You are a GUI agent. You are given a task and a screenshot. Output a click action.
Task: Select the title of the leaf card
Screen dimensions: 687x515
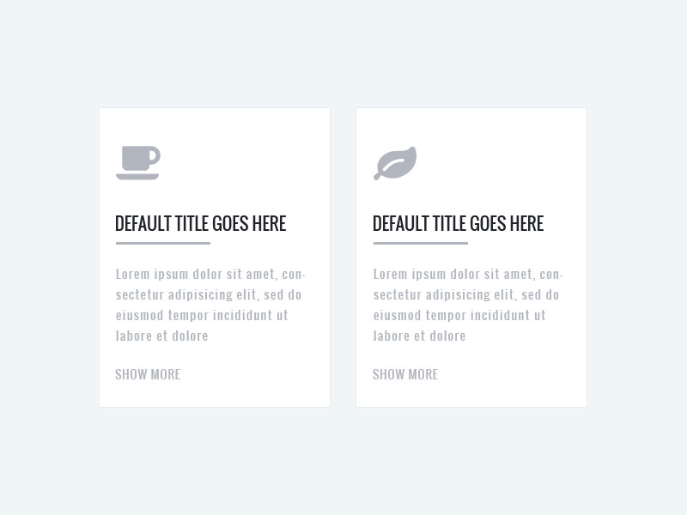(458, 224)
